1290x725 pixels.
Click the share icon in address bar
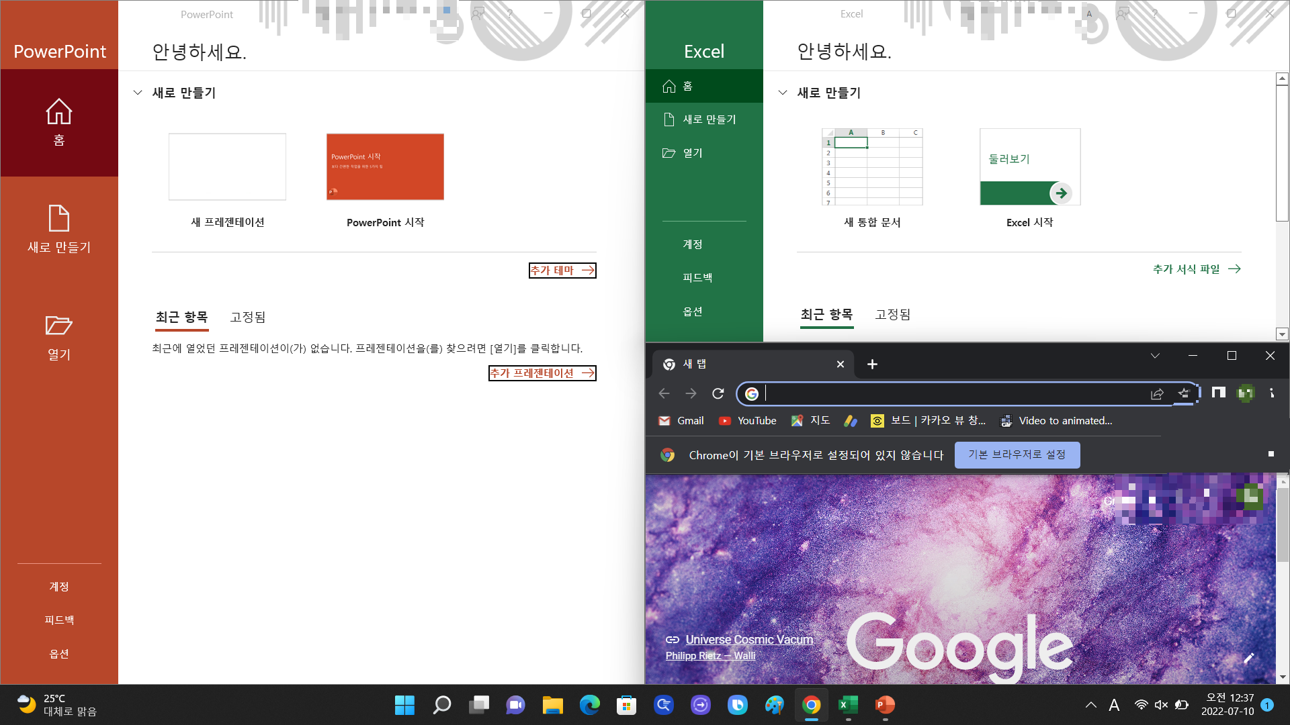pyautogui.click(x=1157, y=393)
